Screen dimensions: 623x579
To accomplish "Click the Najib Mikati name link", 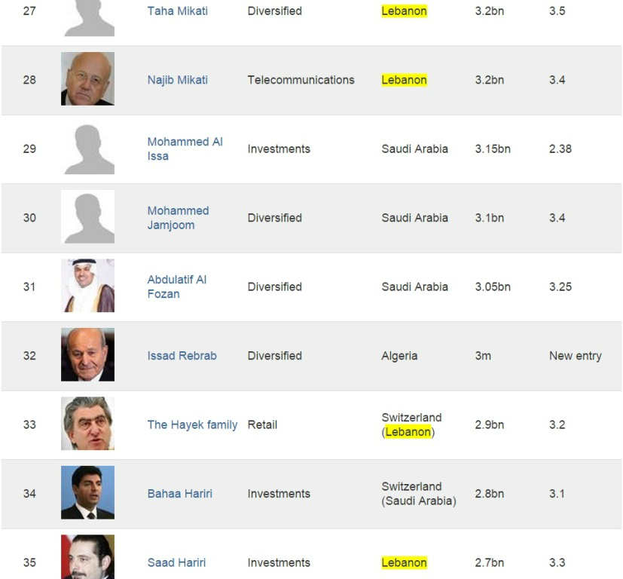I will 177,80.
